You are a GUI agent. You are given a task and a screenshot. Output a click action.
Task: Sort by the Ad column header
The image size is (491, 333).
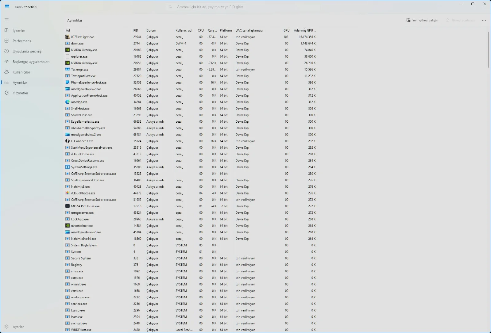pyautogui.click(x=68, y=30)
